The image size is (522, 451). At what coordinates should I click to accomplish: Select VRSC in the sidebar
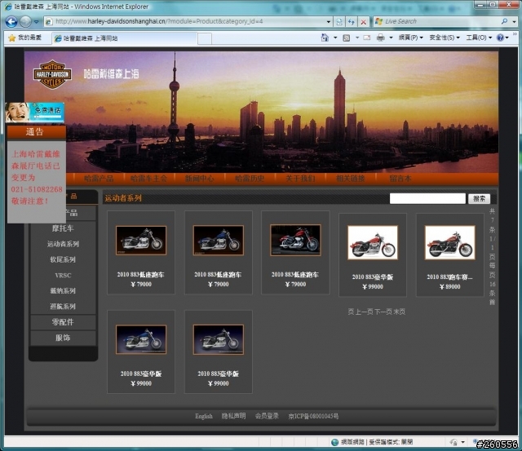pos(63,276)
